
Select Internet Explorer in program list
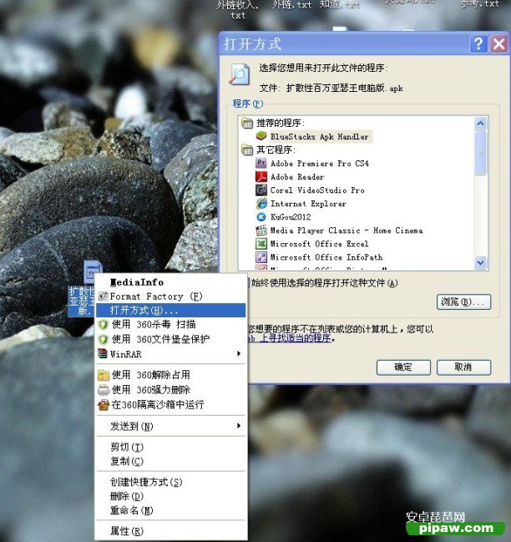point(308,204)
